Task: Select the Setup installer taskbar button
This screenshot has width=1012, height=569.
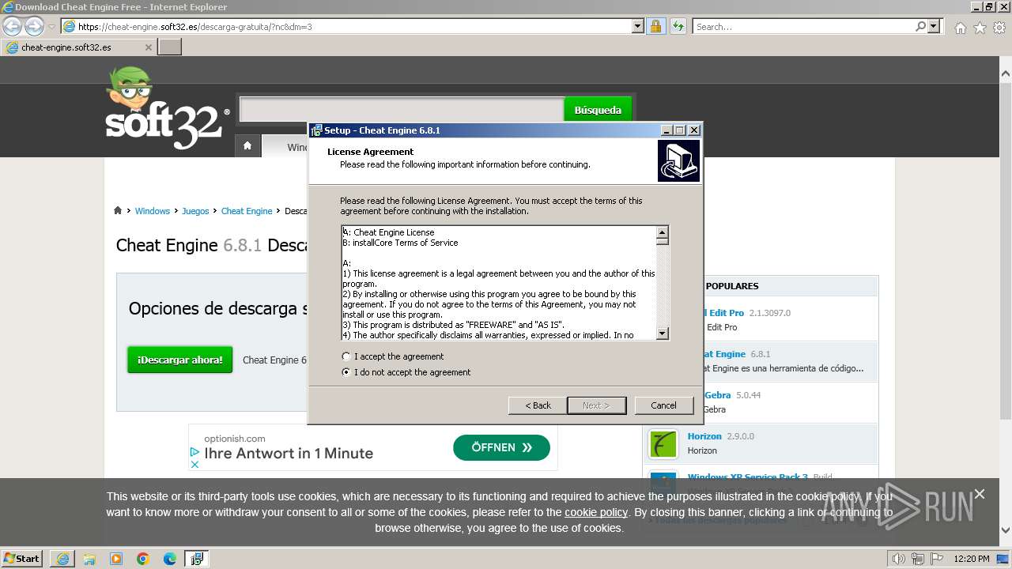Action: 197,559
